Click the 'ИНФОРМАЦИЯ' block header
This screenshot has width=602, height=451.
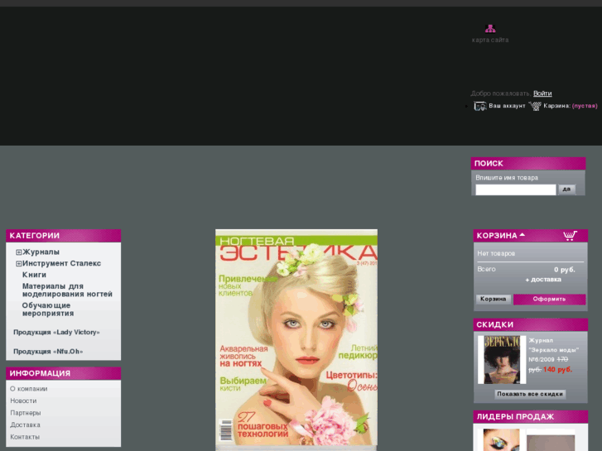click(64, 373)
